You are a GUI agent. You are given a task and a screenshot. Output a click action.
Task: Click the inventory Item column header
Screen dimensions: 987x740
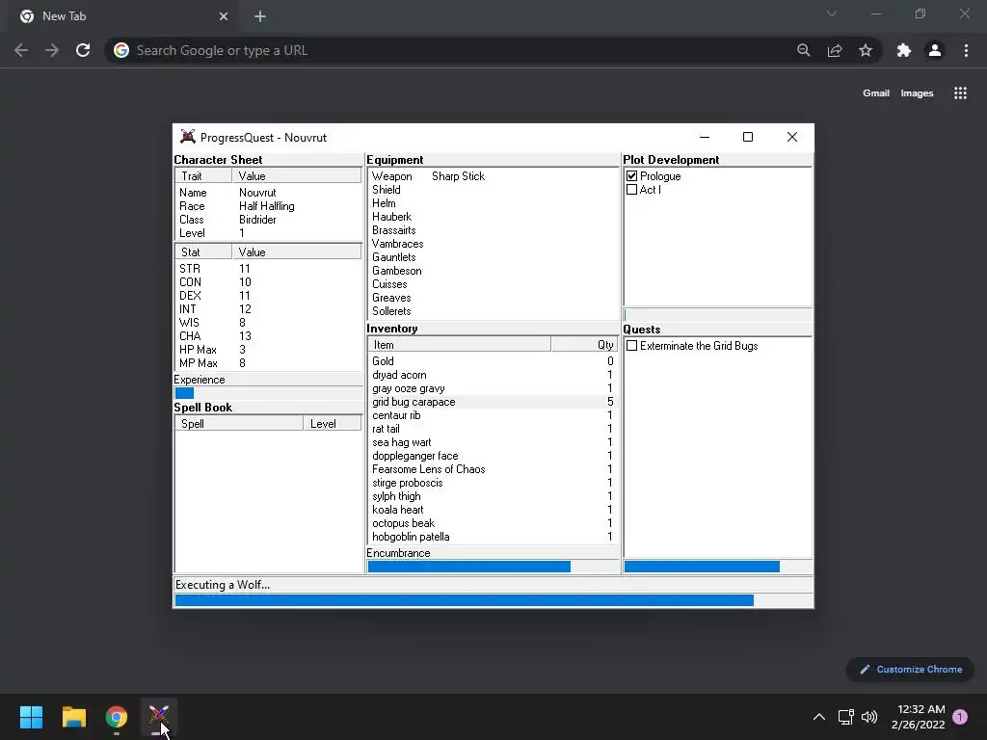(x=459, y=345)
